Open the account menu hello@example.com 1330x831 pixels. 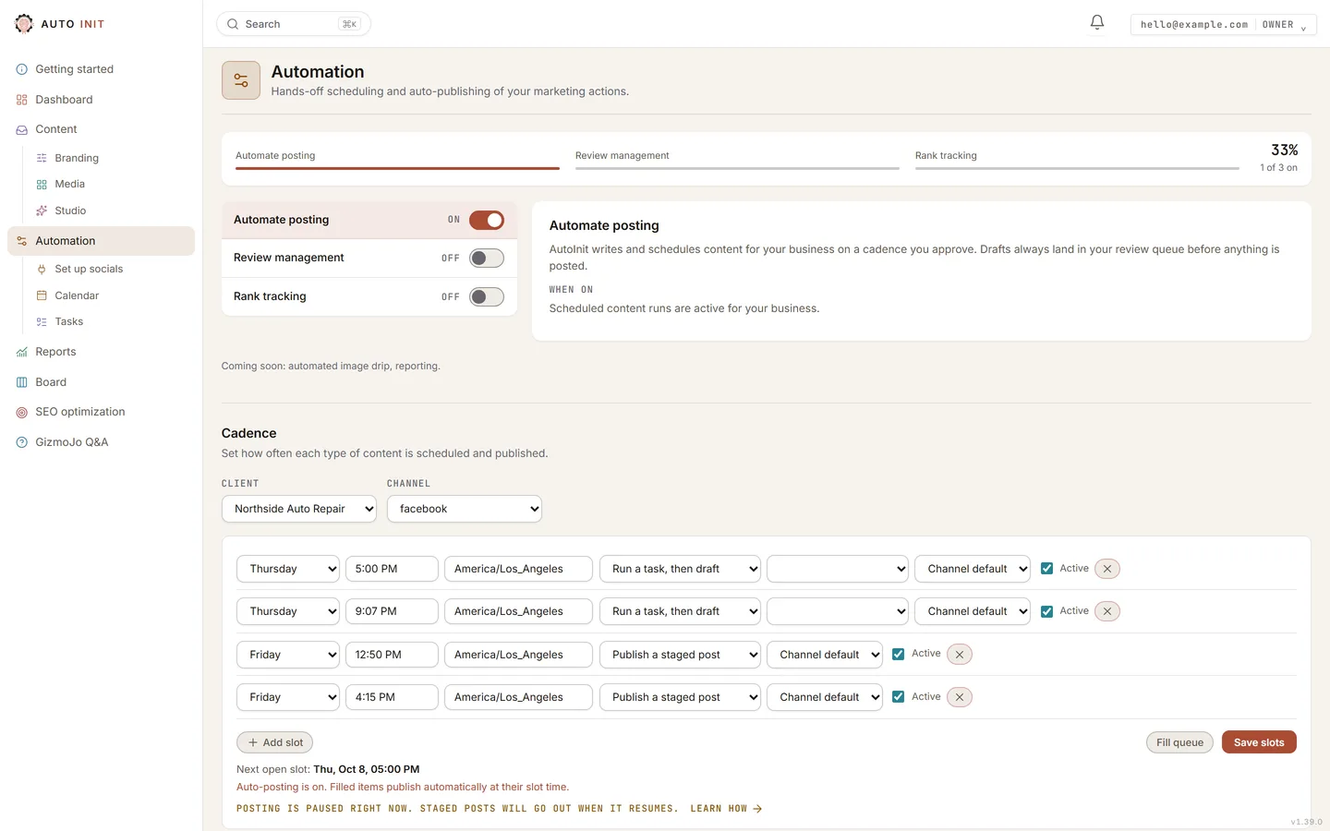(1223, 25)
